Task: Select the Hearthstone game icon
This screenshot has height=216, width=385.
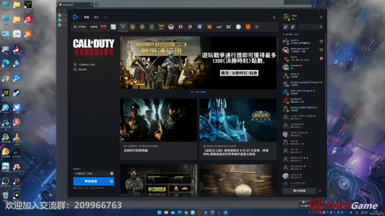Action: (142, 27)
